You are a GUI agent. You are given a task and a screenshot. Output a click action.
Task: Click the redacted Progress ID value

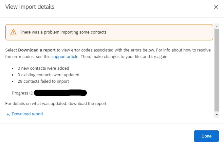click(x=61, y=93)
